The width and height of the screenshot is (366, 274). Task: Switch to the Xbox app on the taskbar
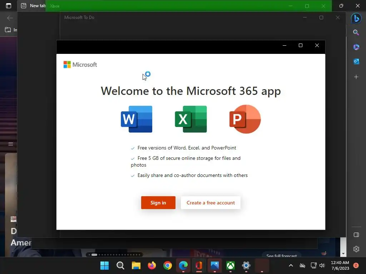[231, 265]
